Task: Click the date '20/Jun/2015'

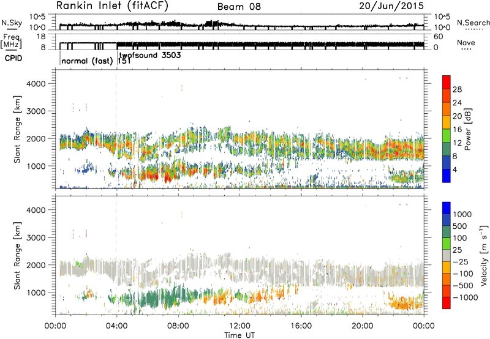Action: [391, 6]
